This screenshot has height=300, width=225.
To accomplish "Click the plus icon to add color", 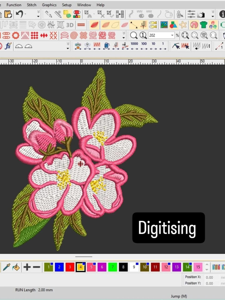I will tap(27, 267).
